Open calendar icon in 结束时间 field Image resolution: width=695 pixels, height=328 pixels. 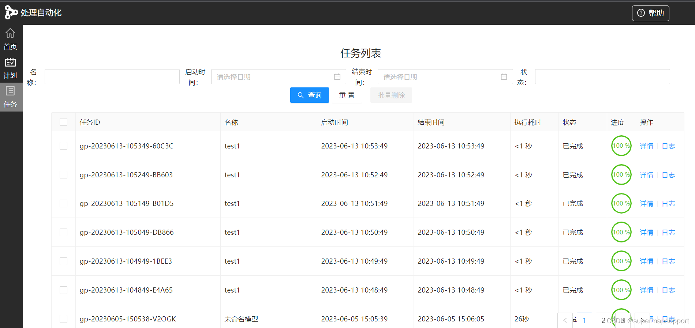[504, 77]
